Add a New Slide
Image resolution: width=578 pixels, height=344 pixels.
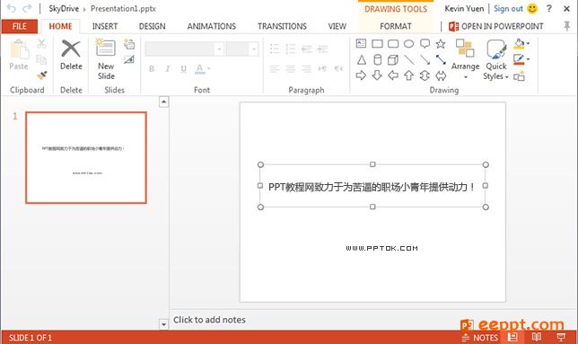[106, 59]
